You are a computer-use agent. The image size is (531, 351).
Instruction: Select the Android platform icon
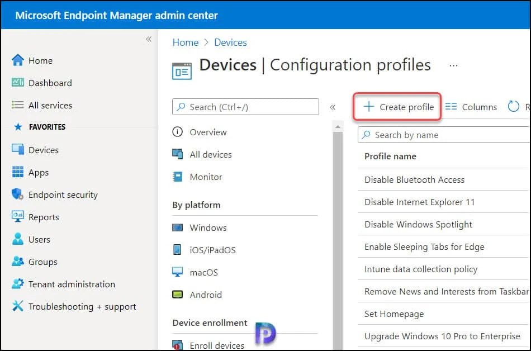pos(177,295)
